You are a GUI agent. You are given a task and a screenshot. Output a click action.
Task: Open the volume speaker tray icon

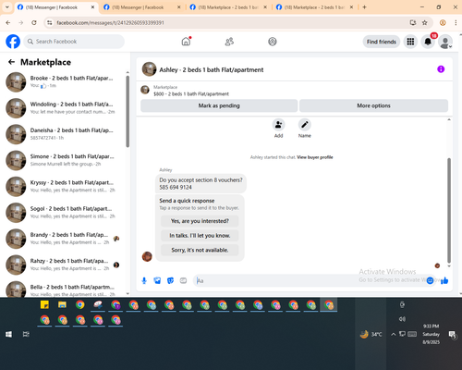(402, 319)
